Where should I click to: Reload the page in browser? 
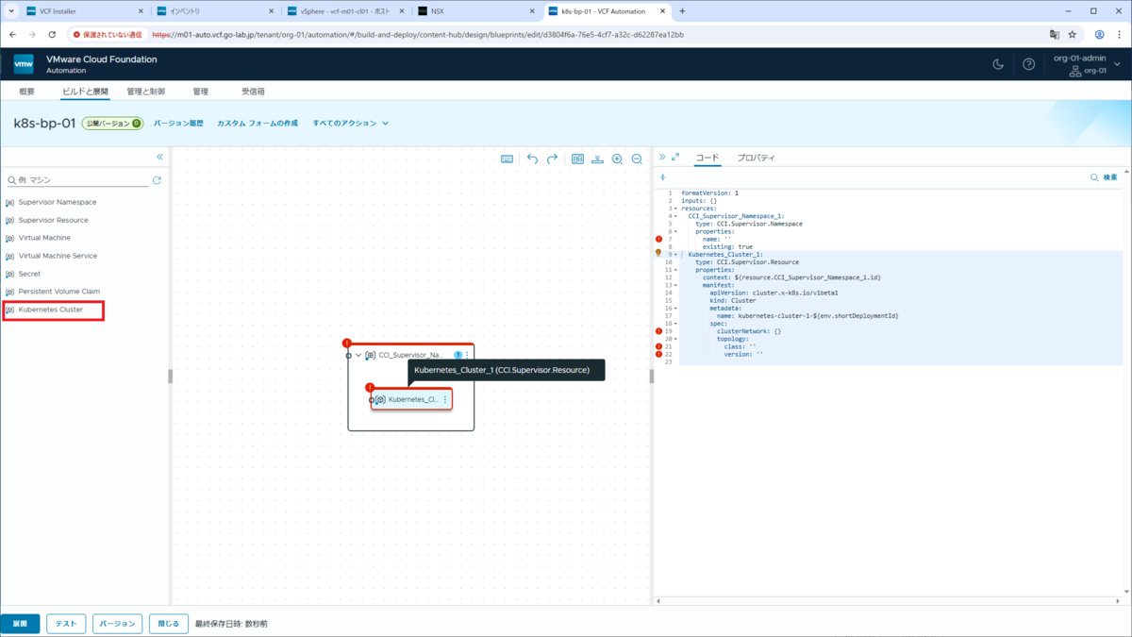pyautogui.click(x=52, y=35)
